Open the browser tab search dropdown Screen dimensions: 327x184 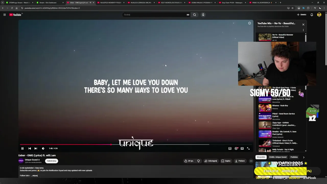[3, 3]
